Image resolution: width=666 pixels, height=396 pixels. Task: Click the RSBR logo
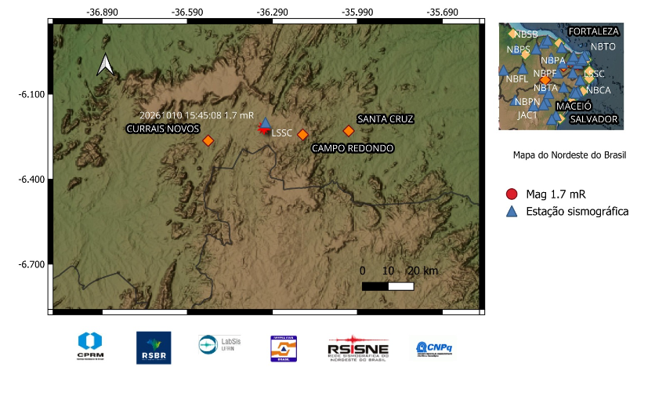(x=154, y=347)
